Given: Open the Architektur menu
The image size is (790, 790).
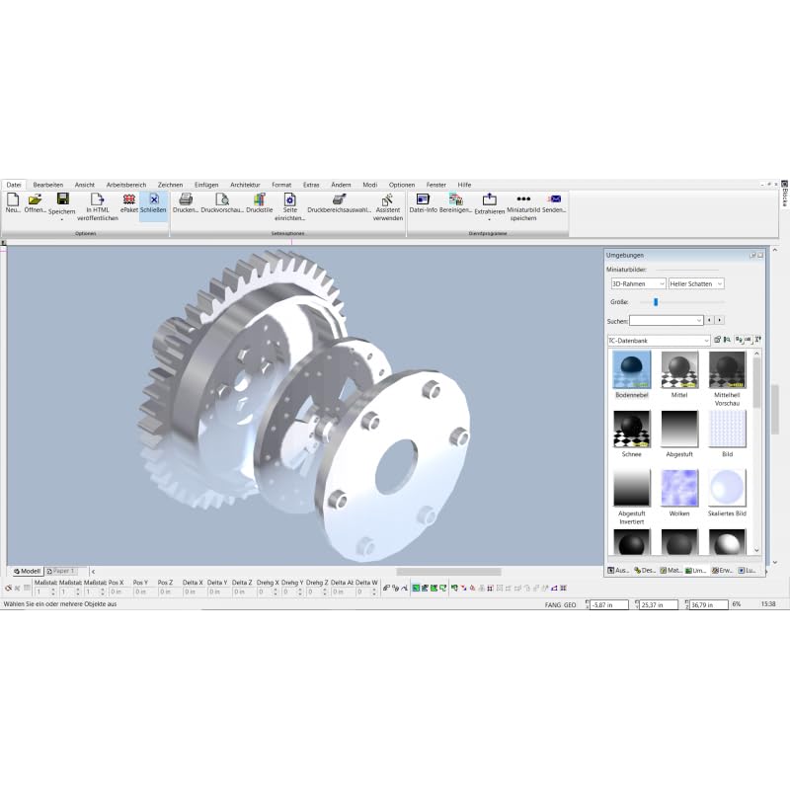Looking at the screenshot, I should 245,185.
